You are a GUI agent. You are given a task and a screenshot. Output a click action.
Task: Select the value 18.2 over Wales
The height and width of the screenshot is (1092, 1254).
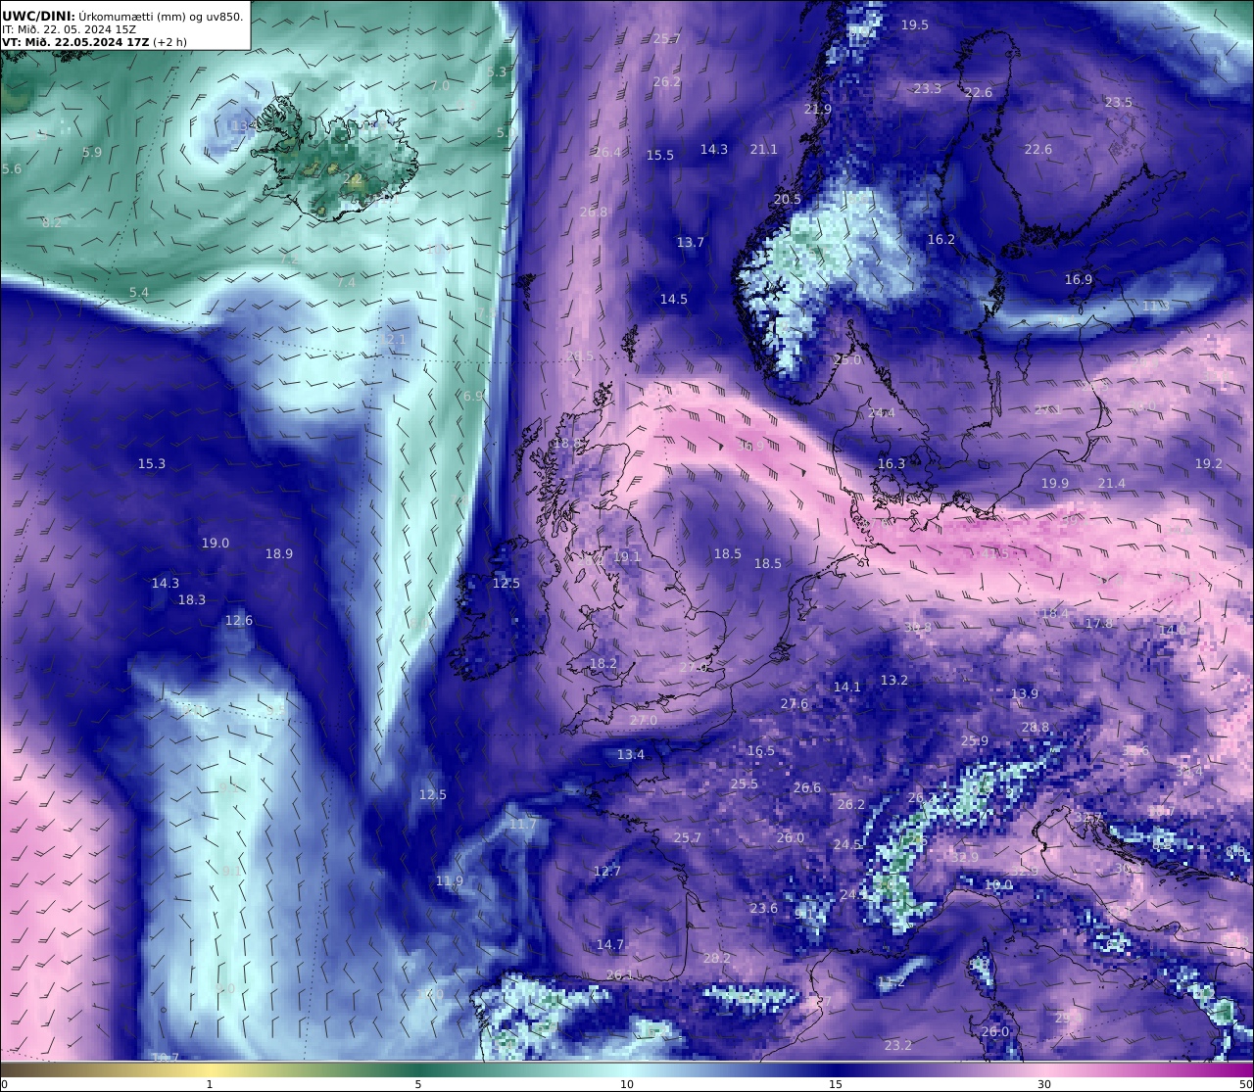coord(603,663)
